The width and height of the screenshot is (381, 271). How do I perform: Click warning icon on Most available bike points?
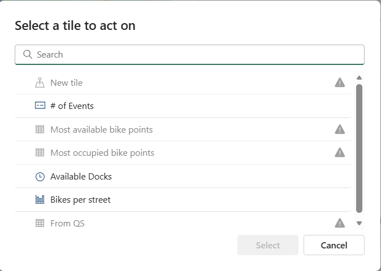(x=340, y=130)
